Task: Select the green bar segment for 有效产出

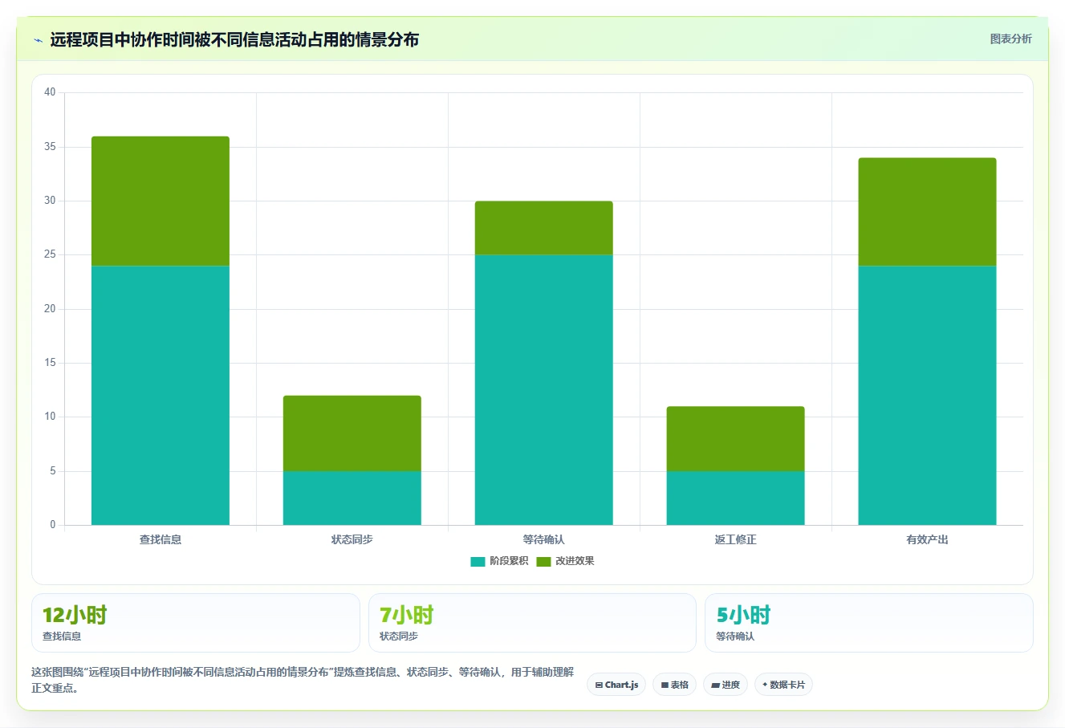Action: [x=928, y=212]
